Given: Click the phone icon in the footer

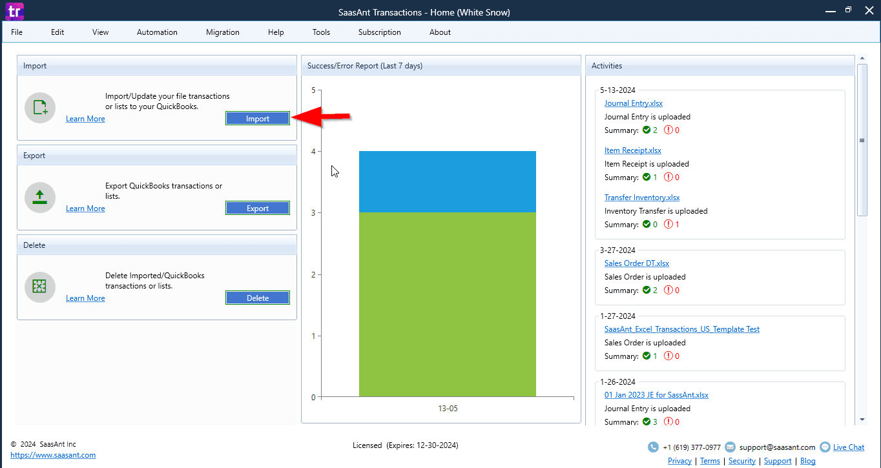Looking at the screenshot, I should click(x=654, y=447).
